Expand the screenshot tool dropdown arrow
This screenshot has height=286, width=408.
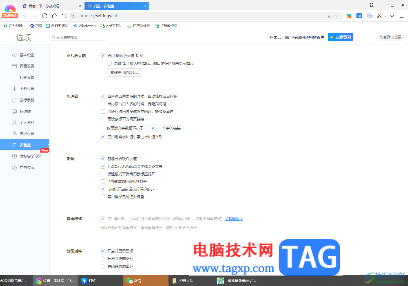click(x=385, y=16)
